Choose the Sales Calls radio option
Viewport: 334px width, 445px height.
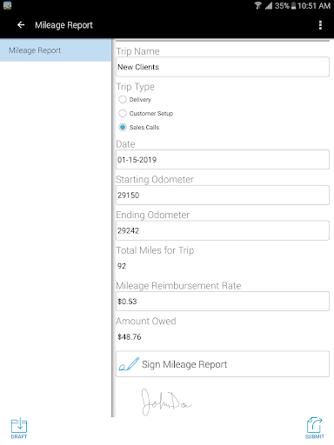[123, 127]
